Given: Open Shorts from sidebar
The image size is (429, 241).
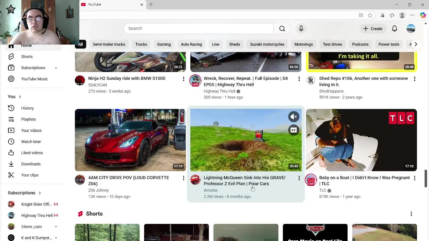Looking at the screenshot, I should pos(33,57).
